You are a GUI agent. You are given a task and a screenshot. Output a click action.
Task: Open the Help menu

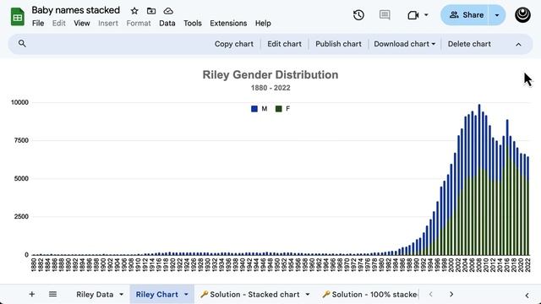263,23
